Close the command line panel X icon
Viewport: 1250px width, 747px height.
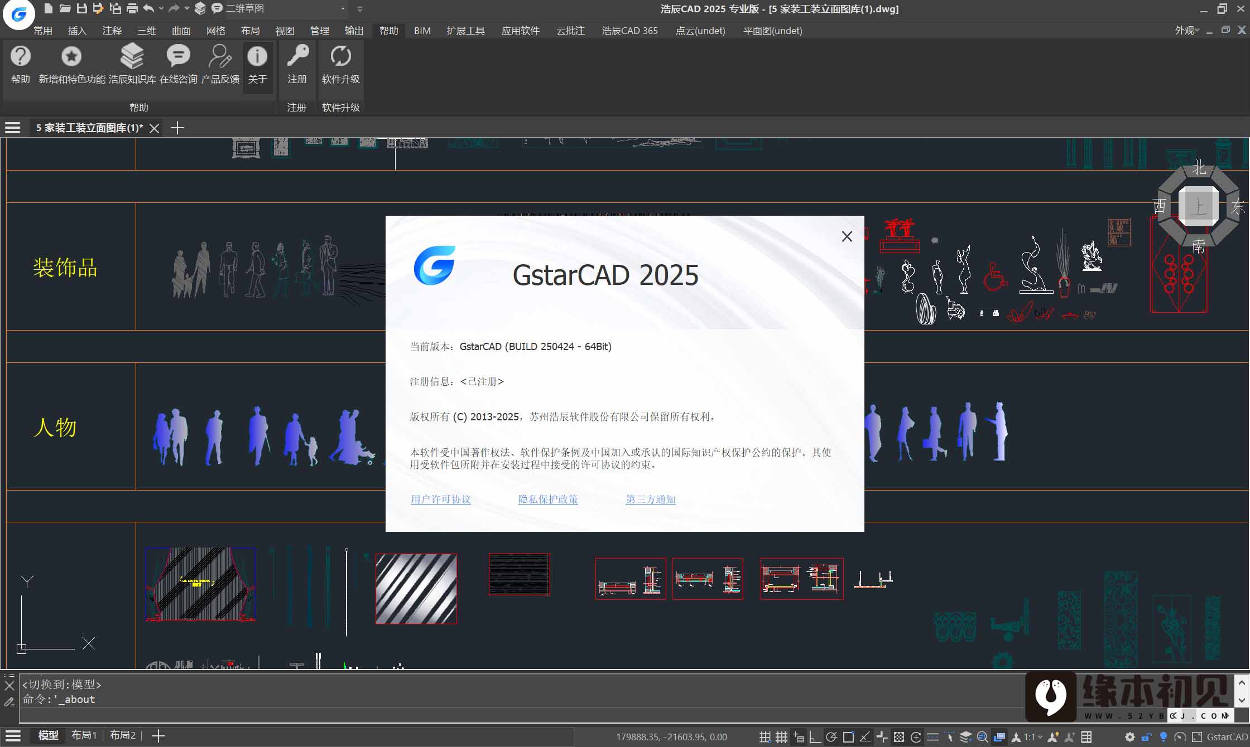click(x=9, y=686)
